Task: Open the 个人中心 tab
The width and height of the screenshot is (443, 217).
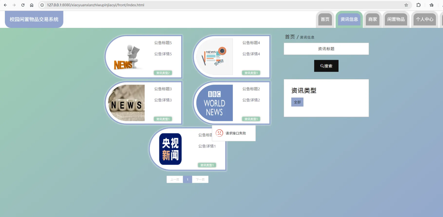Action: [x=425, y=19]
